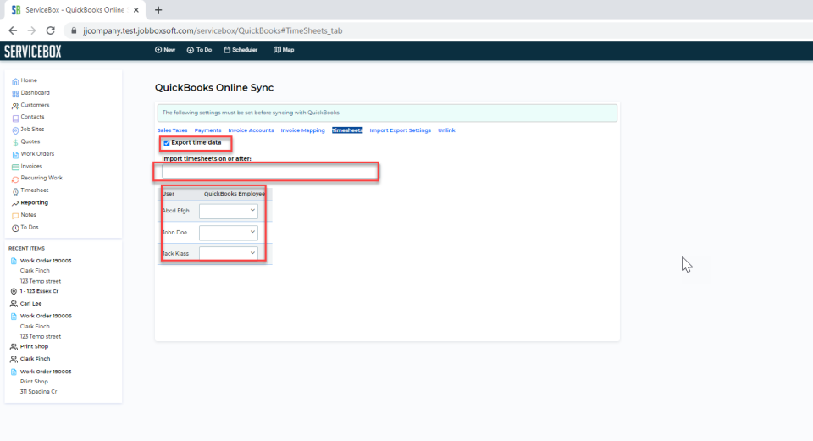Click the browser back arrow

click(x=13, y=30)
